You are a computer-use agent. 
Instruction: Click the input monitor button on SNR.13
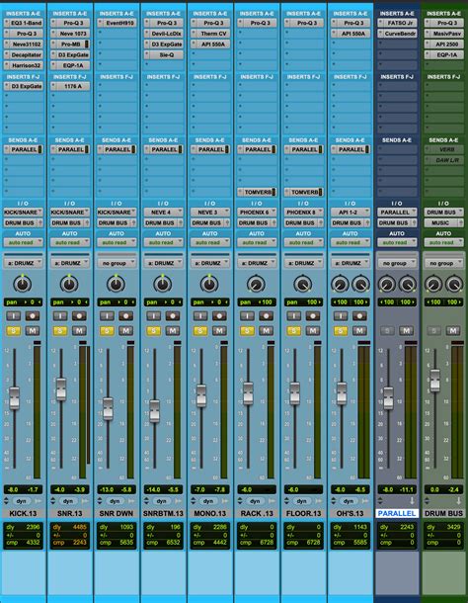[60, 316]
